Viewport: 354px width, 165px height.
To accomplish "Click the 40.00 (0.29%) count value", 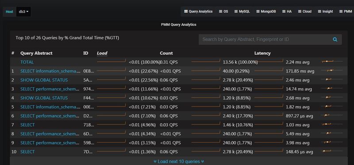I will click(x=236, y=71).
